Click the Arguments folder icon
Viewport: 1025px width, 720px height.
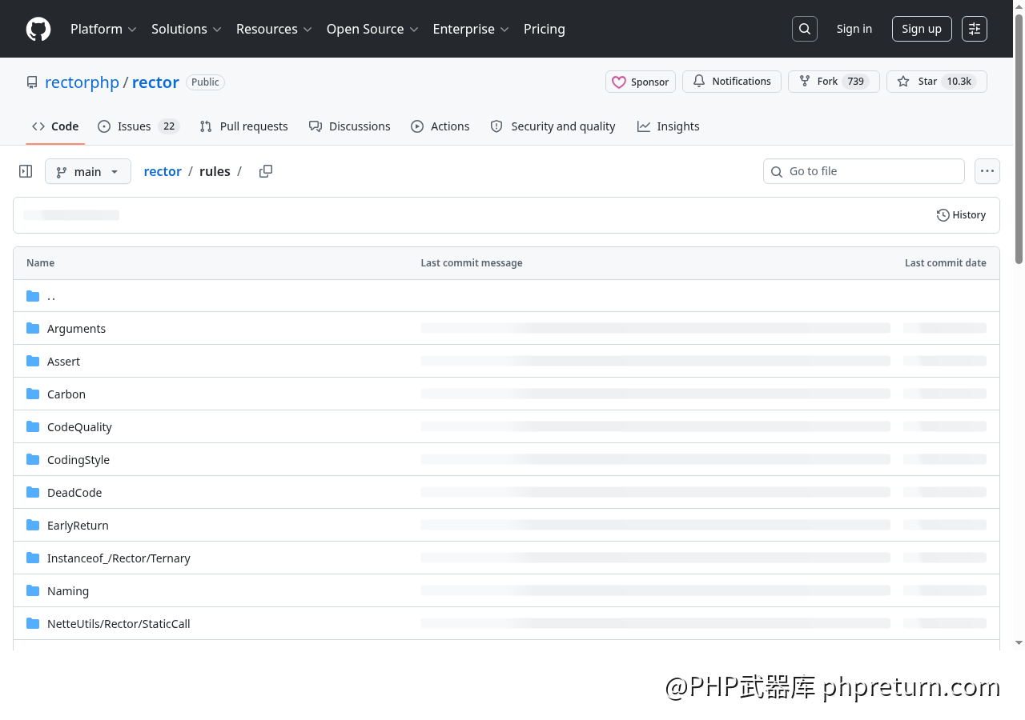point(33,328)
